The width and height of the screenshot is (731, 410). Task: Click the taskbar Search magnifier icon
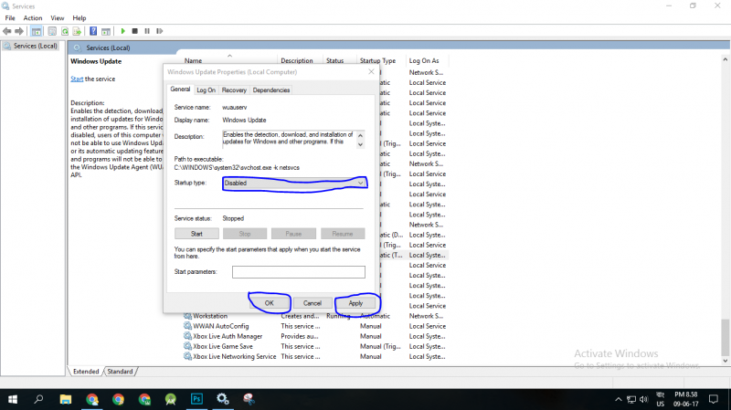38,399
